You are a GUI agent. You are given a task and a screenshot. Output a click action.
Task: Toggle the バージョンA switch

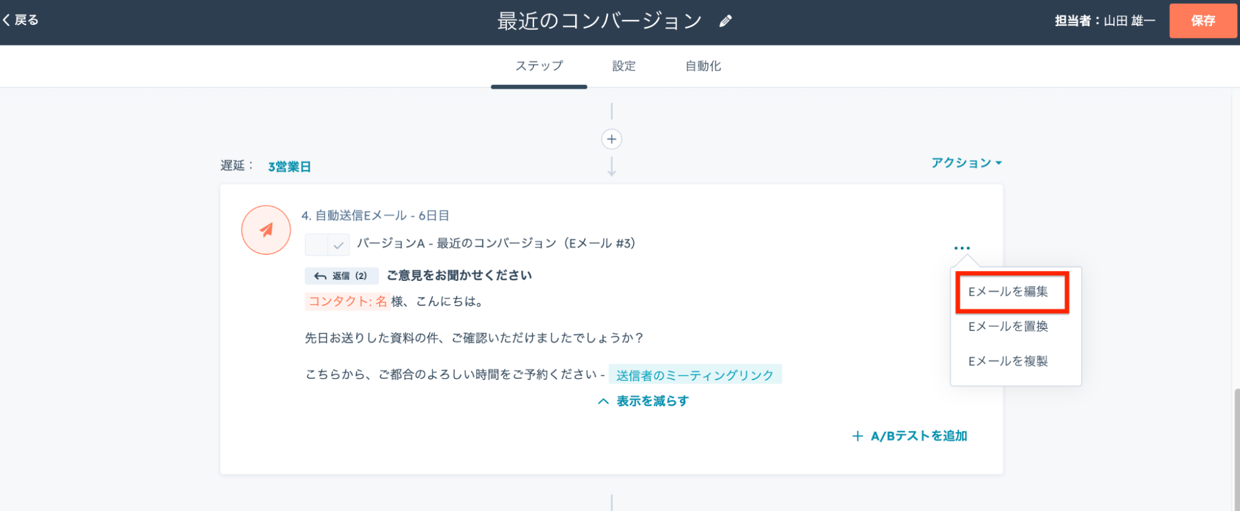(327, 245)
